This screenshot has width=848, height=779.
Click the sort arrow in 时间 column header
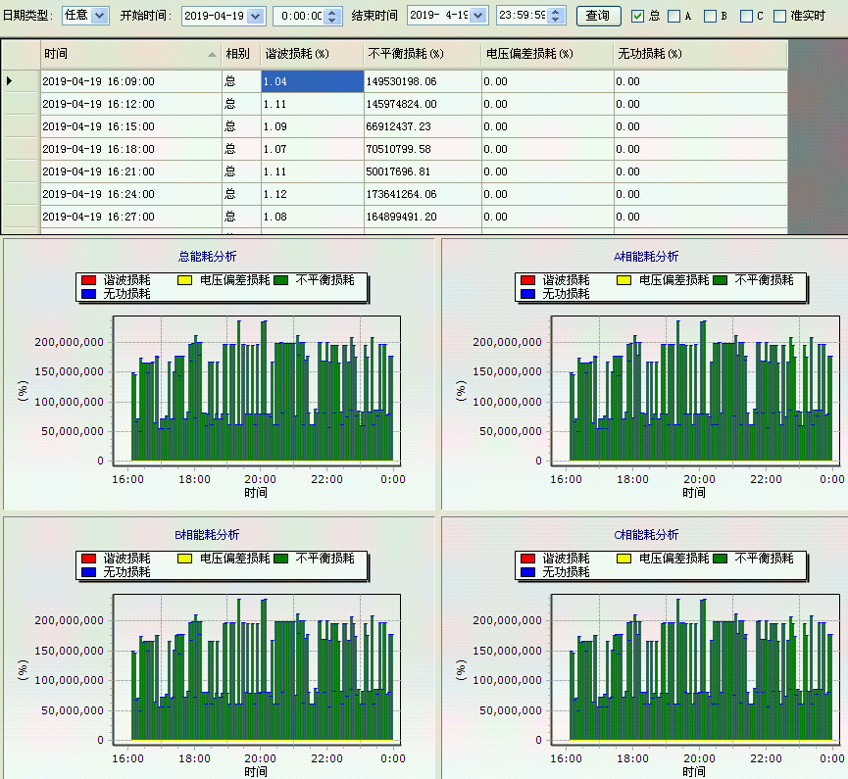213,54
